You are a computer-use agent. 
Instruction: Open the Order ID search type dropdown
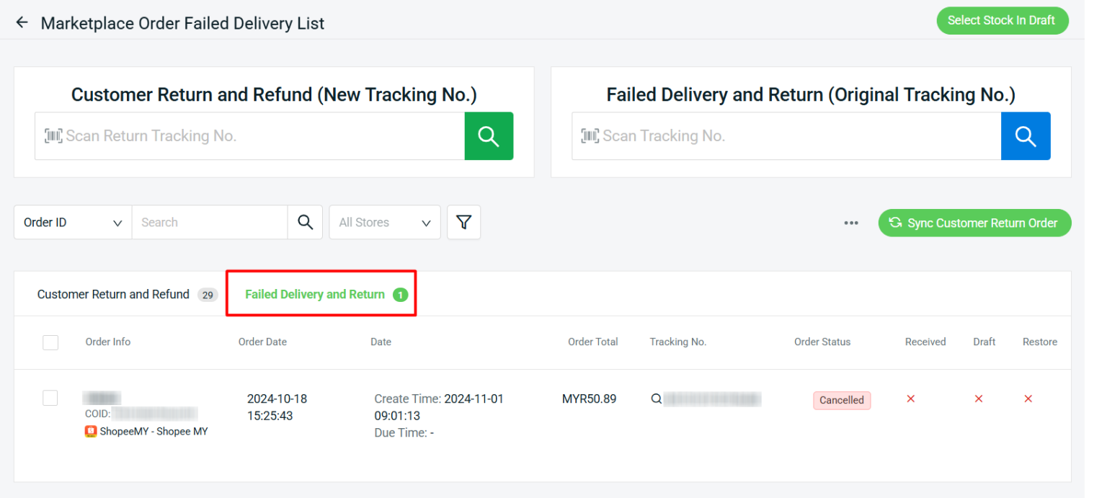72,222
